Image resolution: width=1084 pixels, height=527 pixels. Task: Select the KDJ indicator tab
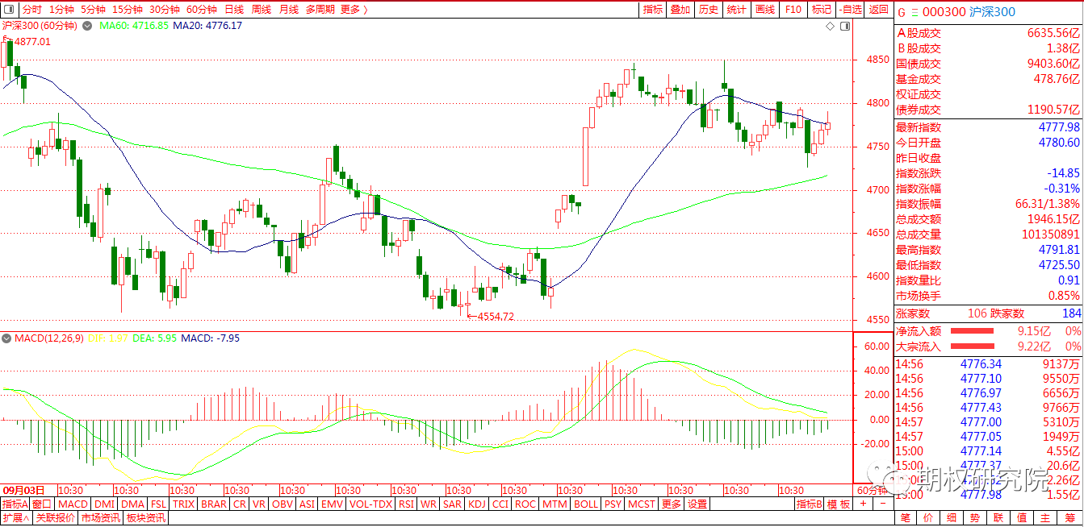pyautogui.click(x=476, y=504)
